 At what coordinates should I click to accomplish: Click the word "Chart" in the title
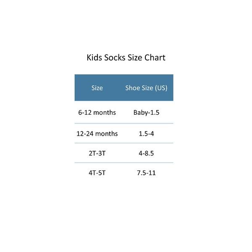pyautogui.click(x=155, y=58)
